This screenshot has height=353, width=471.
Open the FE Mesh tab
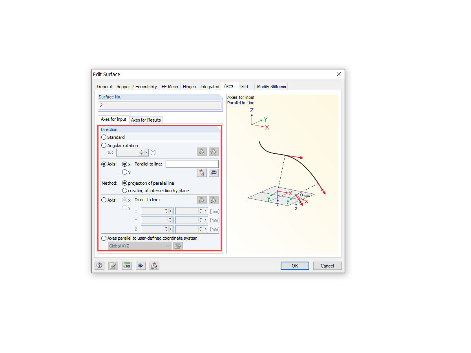tap(170, 87)
